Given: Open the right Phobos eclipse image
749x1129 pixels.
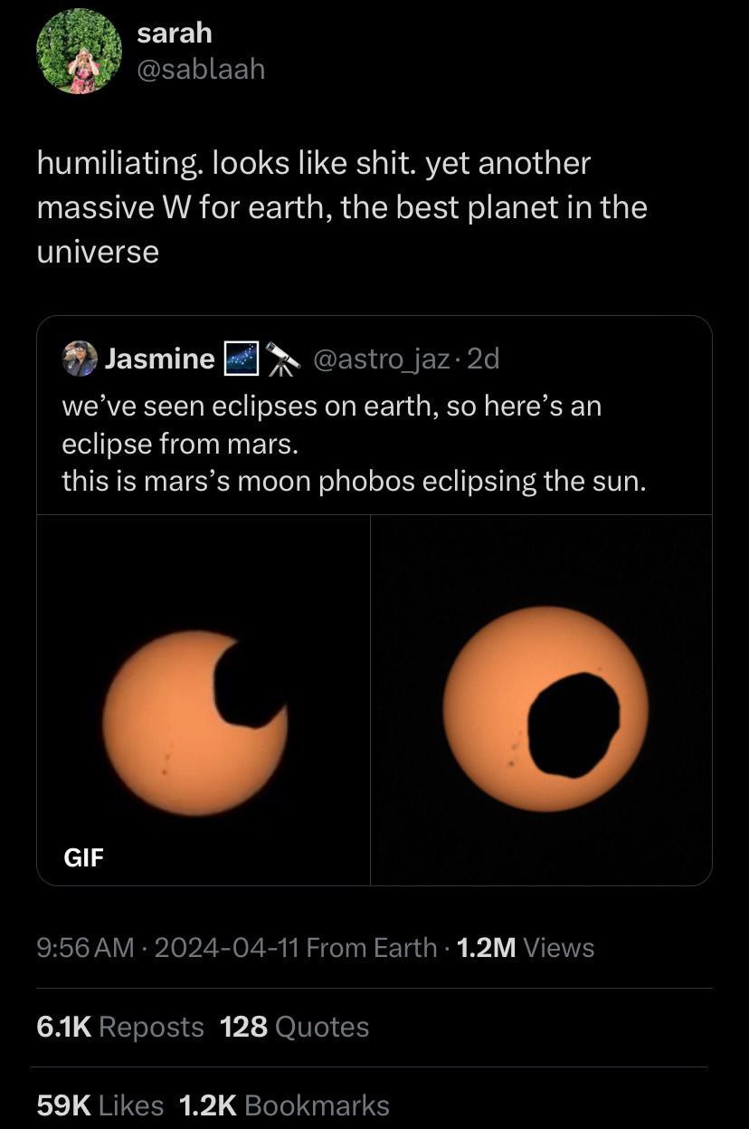Looking at the screenshot, I should click(541, 700).
